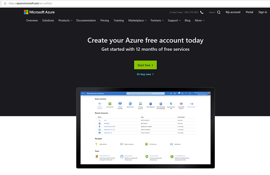The height and width of the screenshot is (175, 270).
Task: Click More services arrow icon in preview
Action: [x=191, y=104]
